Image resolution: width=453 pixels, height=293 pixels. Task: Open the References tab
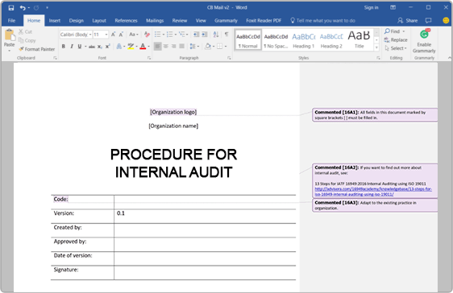[126, 20]
